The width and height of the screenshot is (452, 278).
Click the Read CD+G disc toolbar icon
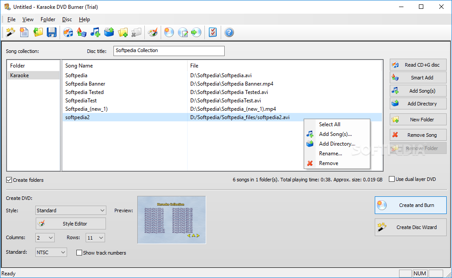[68, 32]
